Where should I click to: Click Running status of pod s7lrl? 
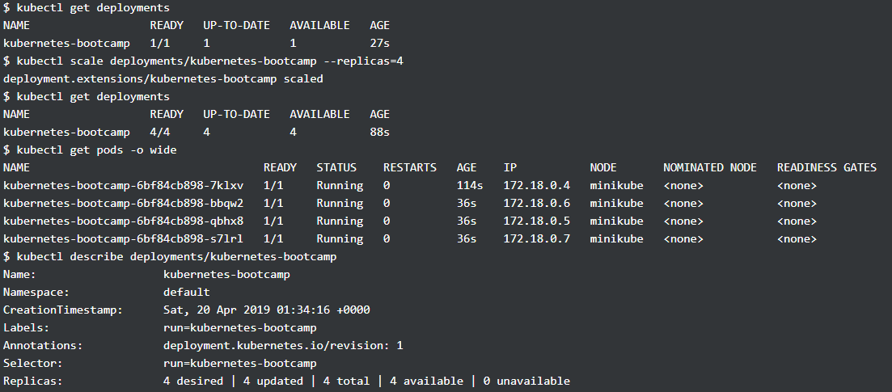point(340,238)
